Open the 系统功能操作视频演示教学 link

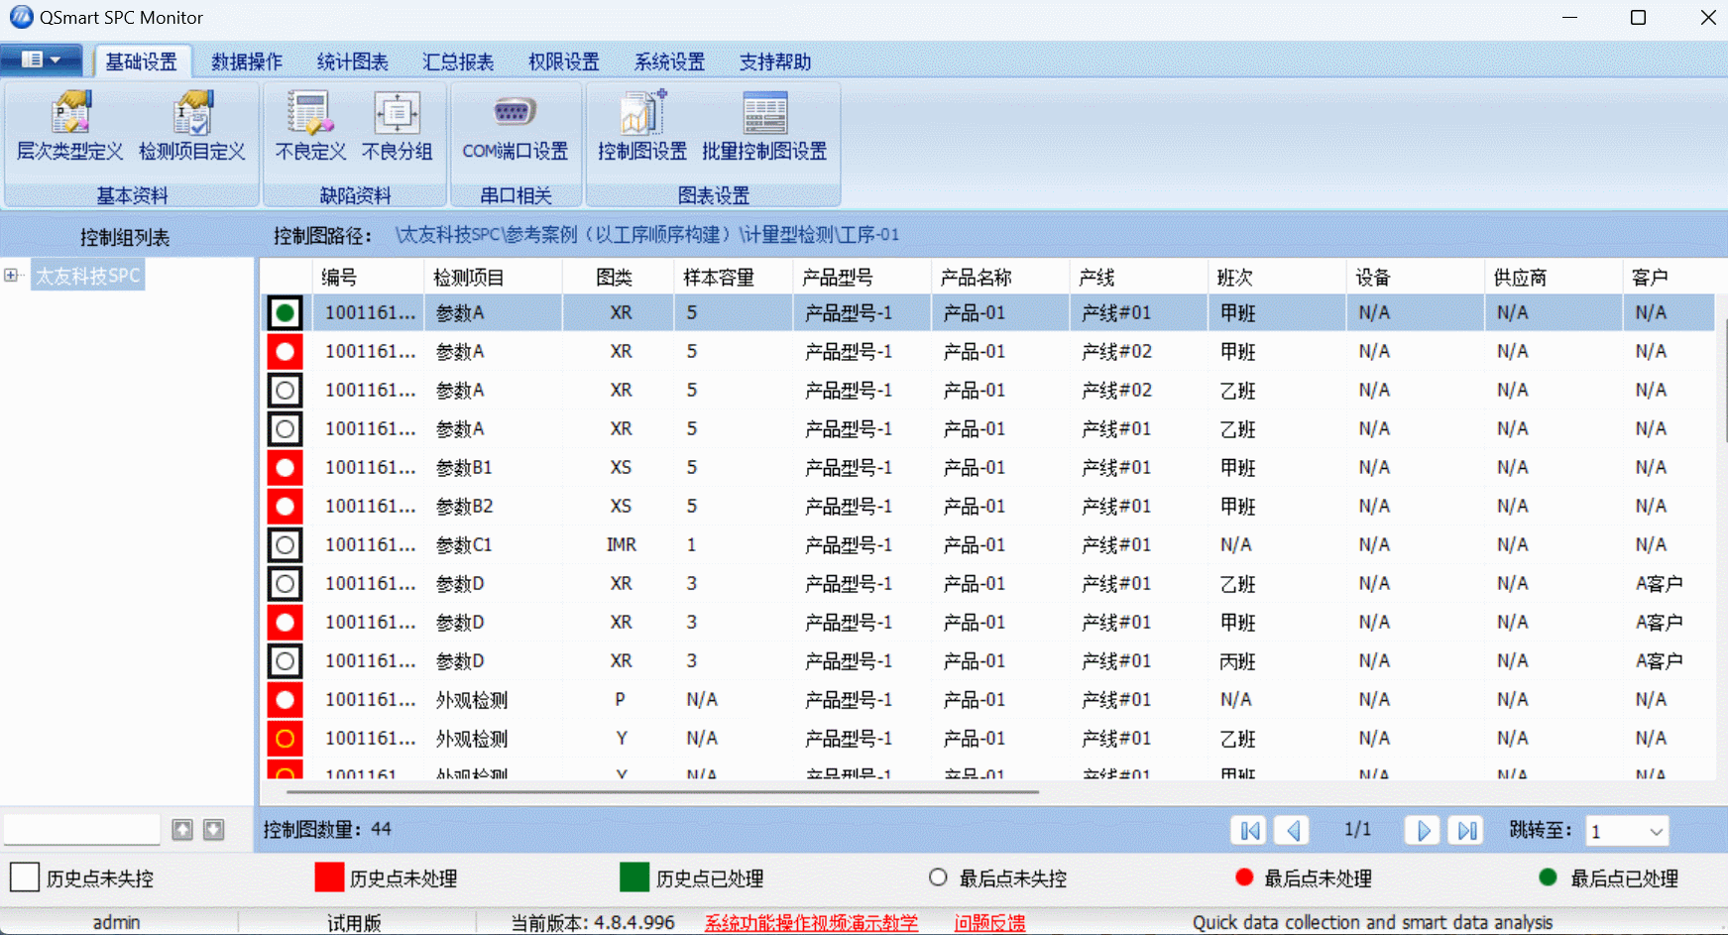812,921
